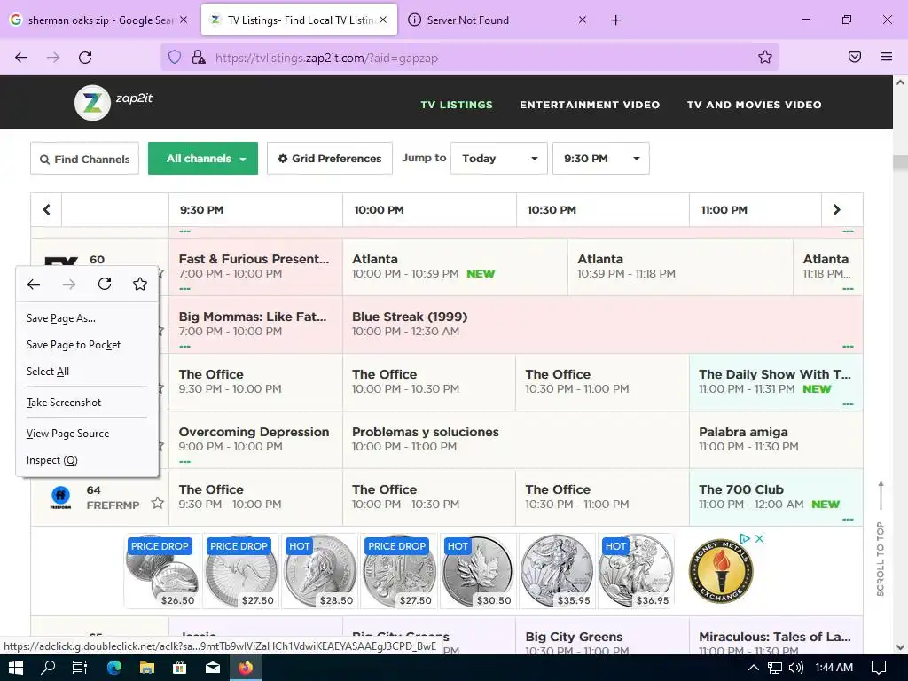Click Money Metals Exchange logo

pyautogui.click(x=721, y=571)
